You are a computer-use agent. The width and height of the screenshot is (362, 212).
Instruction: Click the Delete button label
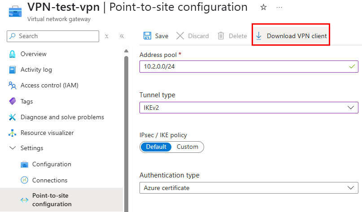coord(238,36)
